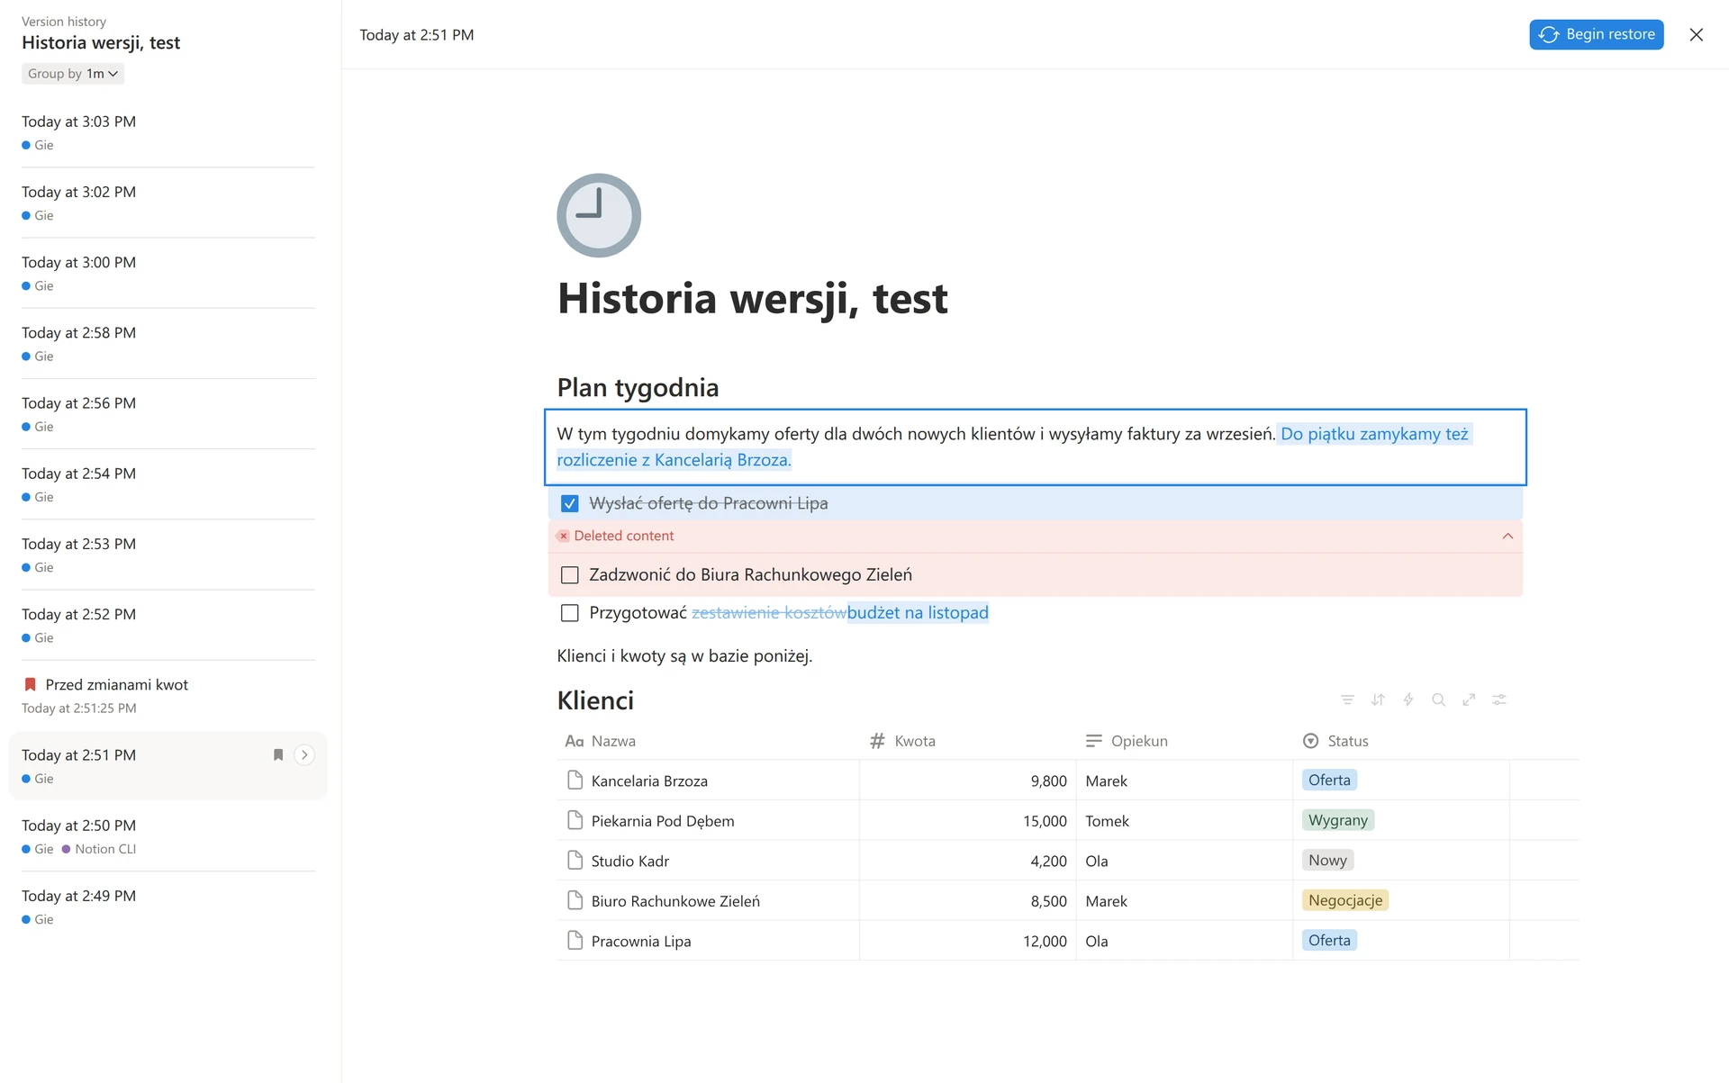Click the expand full-page icon in Klienci
The image size is (1729, 1083).
1469,699
